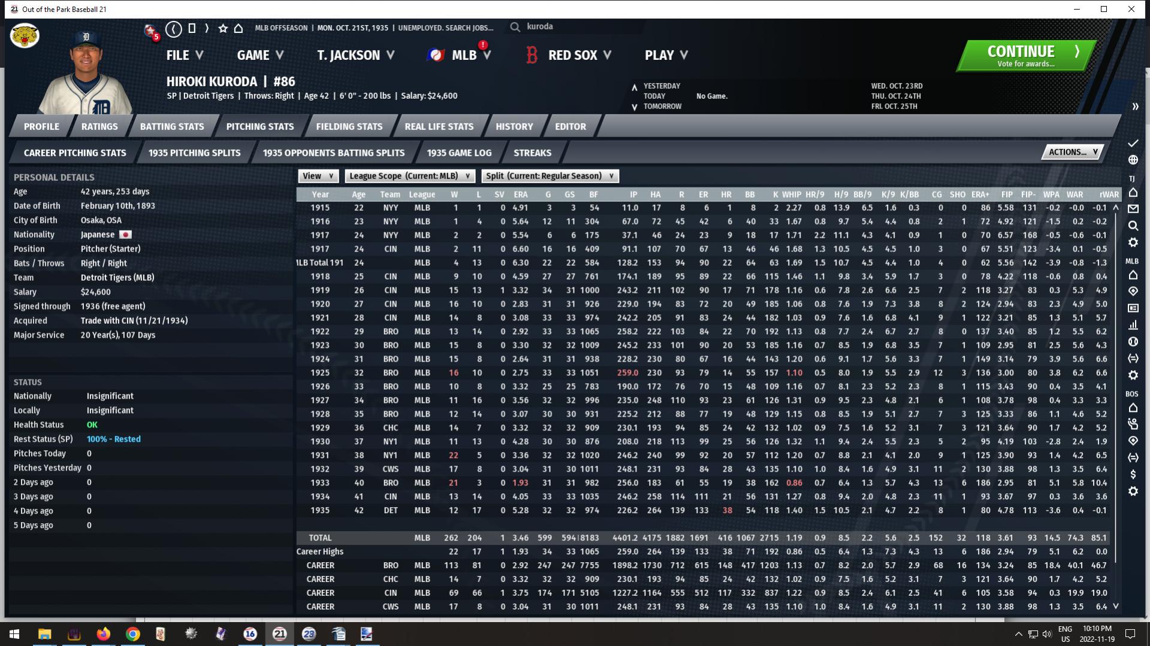Open the Red Sox finances dollar icon
The image size is (1150, 646).
1133,474
